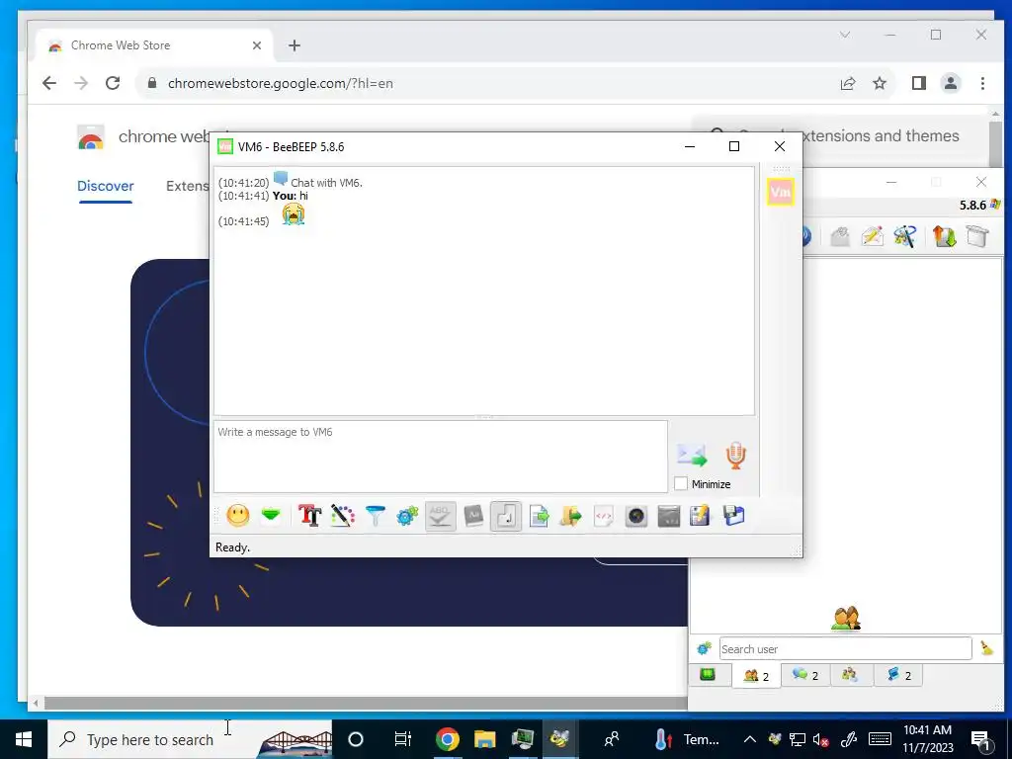Open Chrome from the taskbar
This screenshot has width=1012, height=759.
(447, 739)
